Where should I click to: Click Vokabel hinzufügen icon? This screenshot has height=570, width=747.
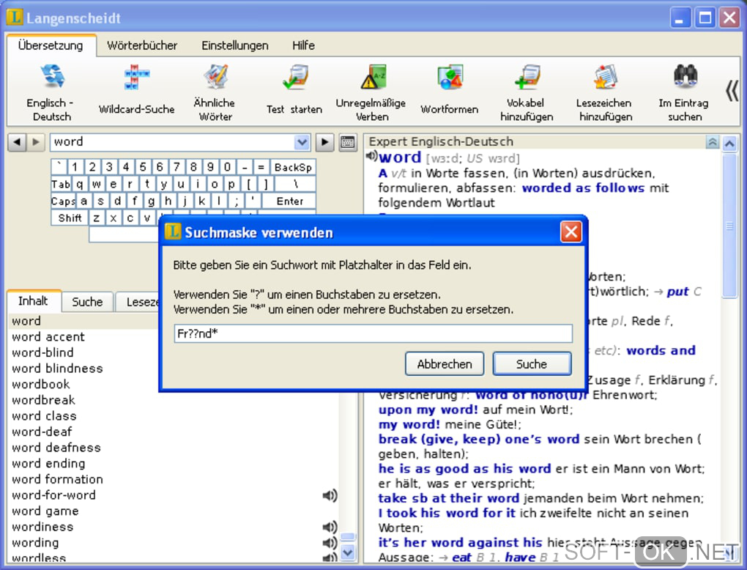click(x=527, y=77)
